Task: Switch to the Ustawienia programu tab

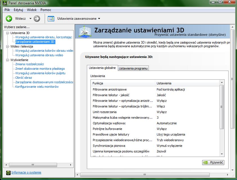Action: 133,68
